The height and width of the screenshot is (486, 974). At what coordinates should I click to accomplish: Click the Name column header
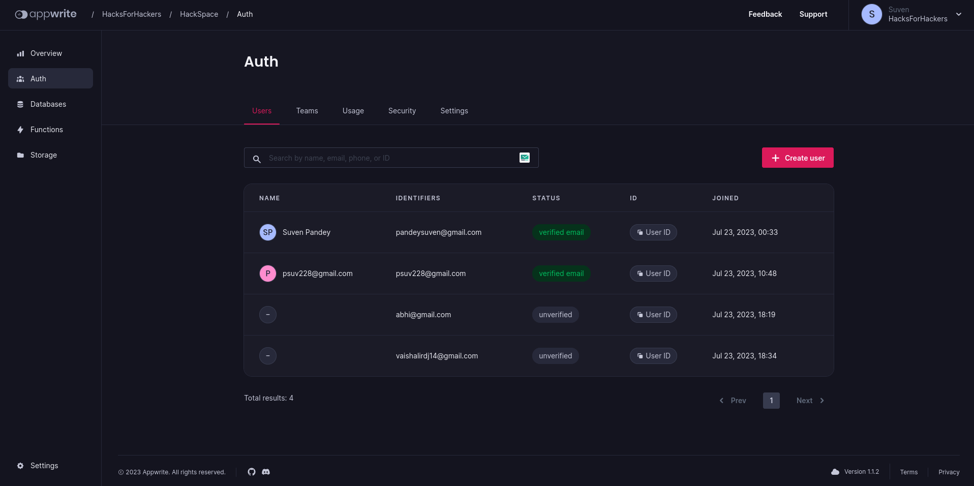(269, 198)
